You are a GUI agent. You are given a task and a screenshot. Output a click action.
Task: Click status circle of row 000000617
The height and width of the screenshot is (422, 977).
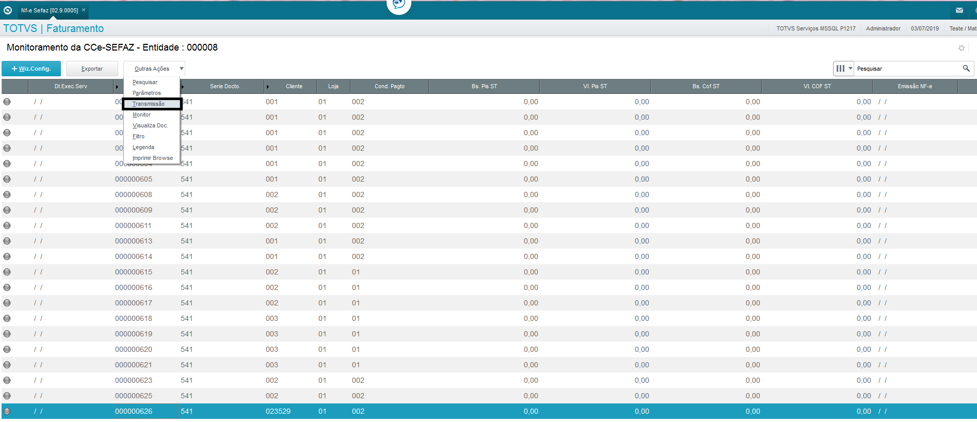point(7,303)
